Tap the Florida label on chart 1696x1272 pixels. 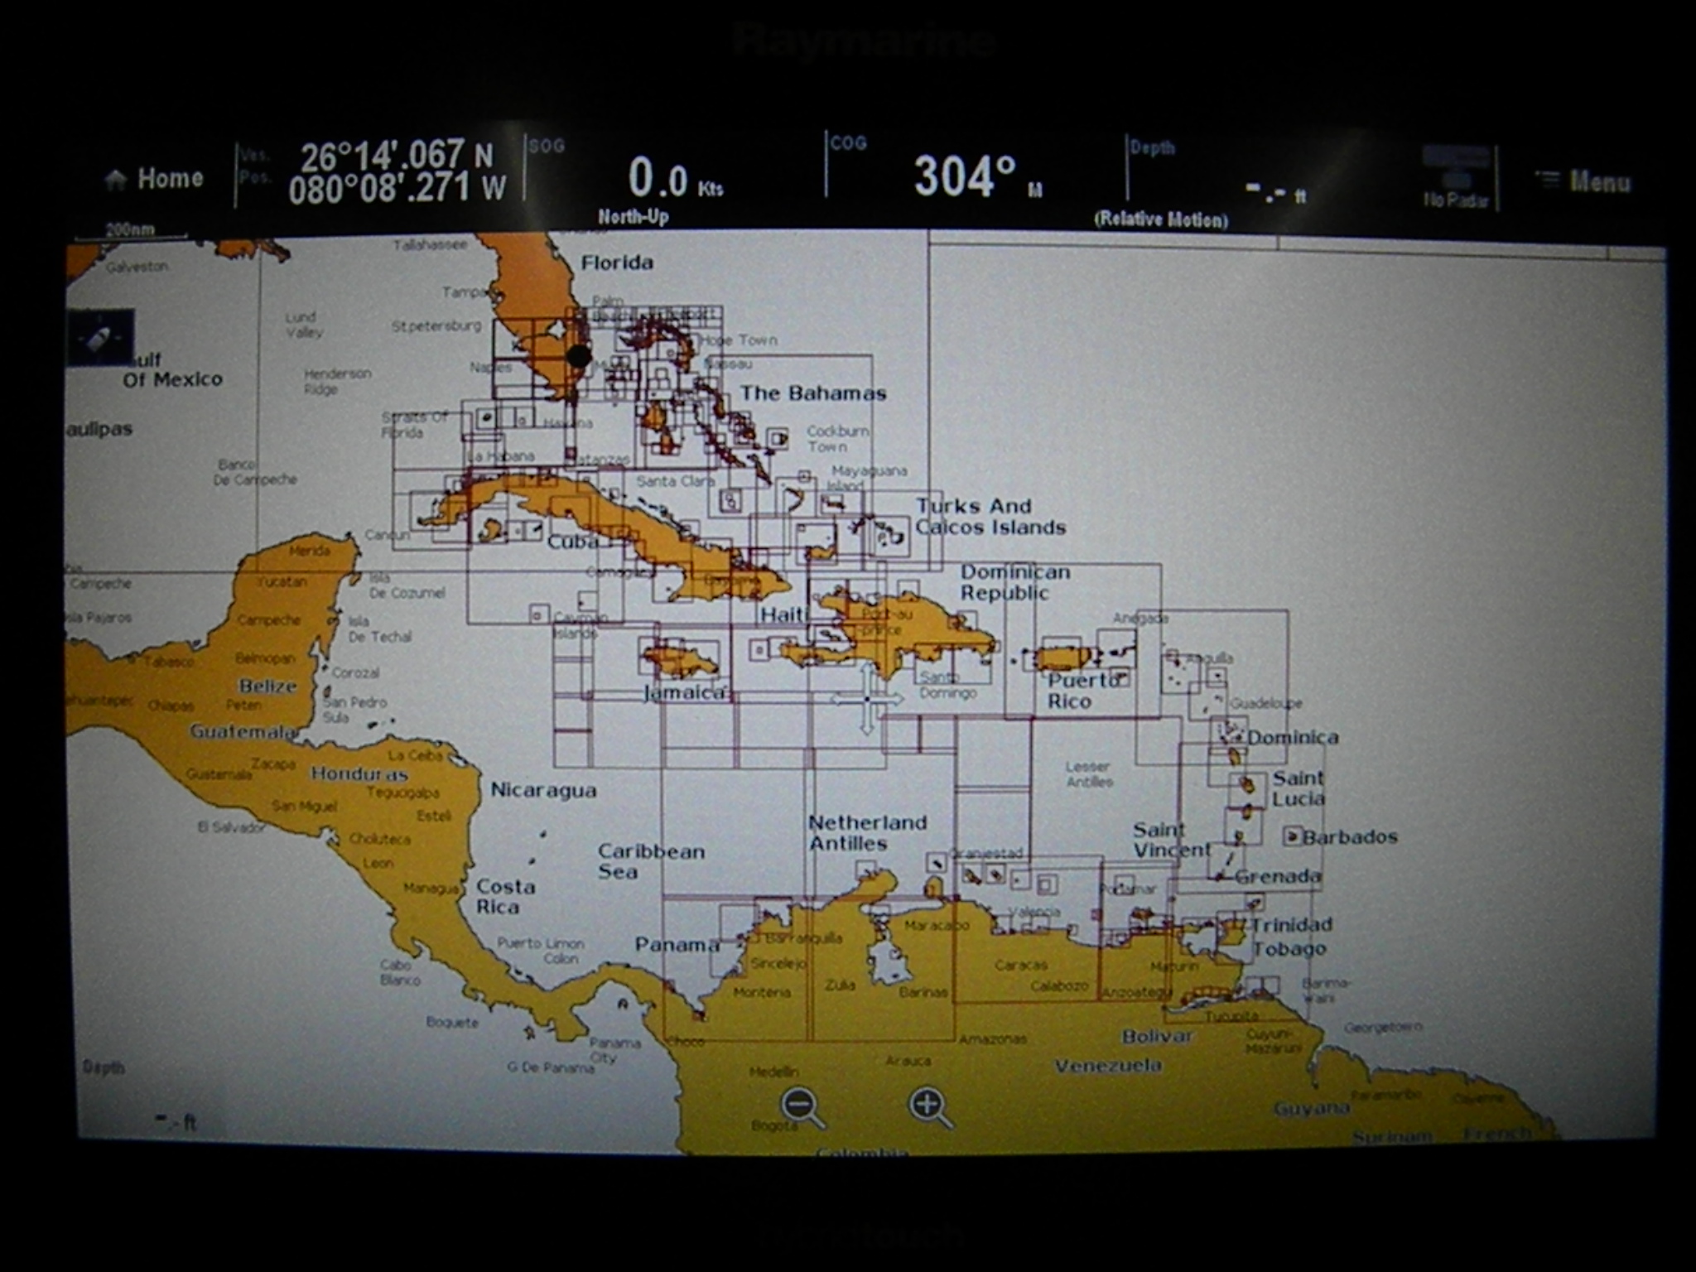[617, 263]
